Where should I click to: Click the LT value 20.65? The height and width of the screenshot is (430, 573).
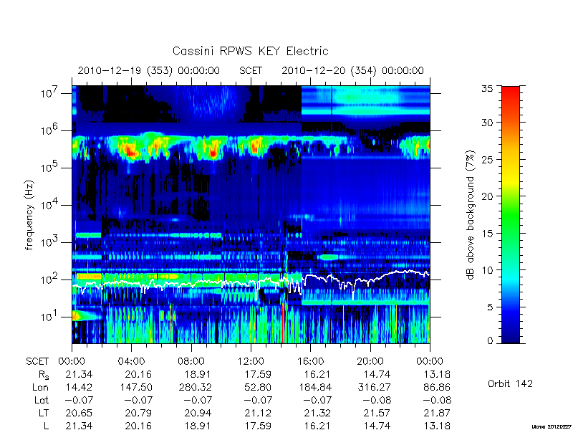[x=79, y=414]
